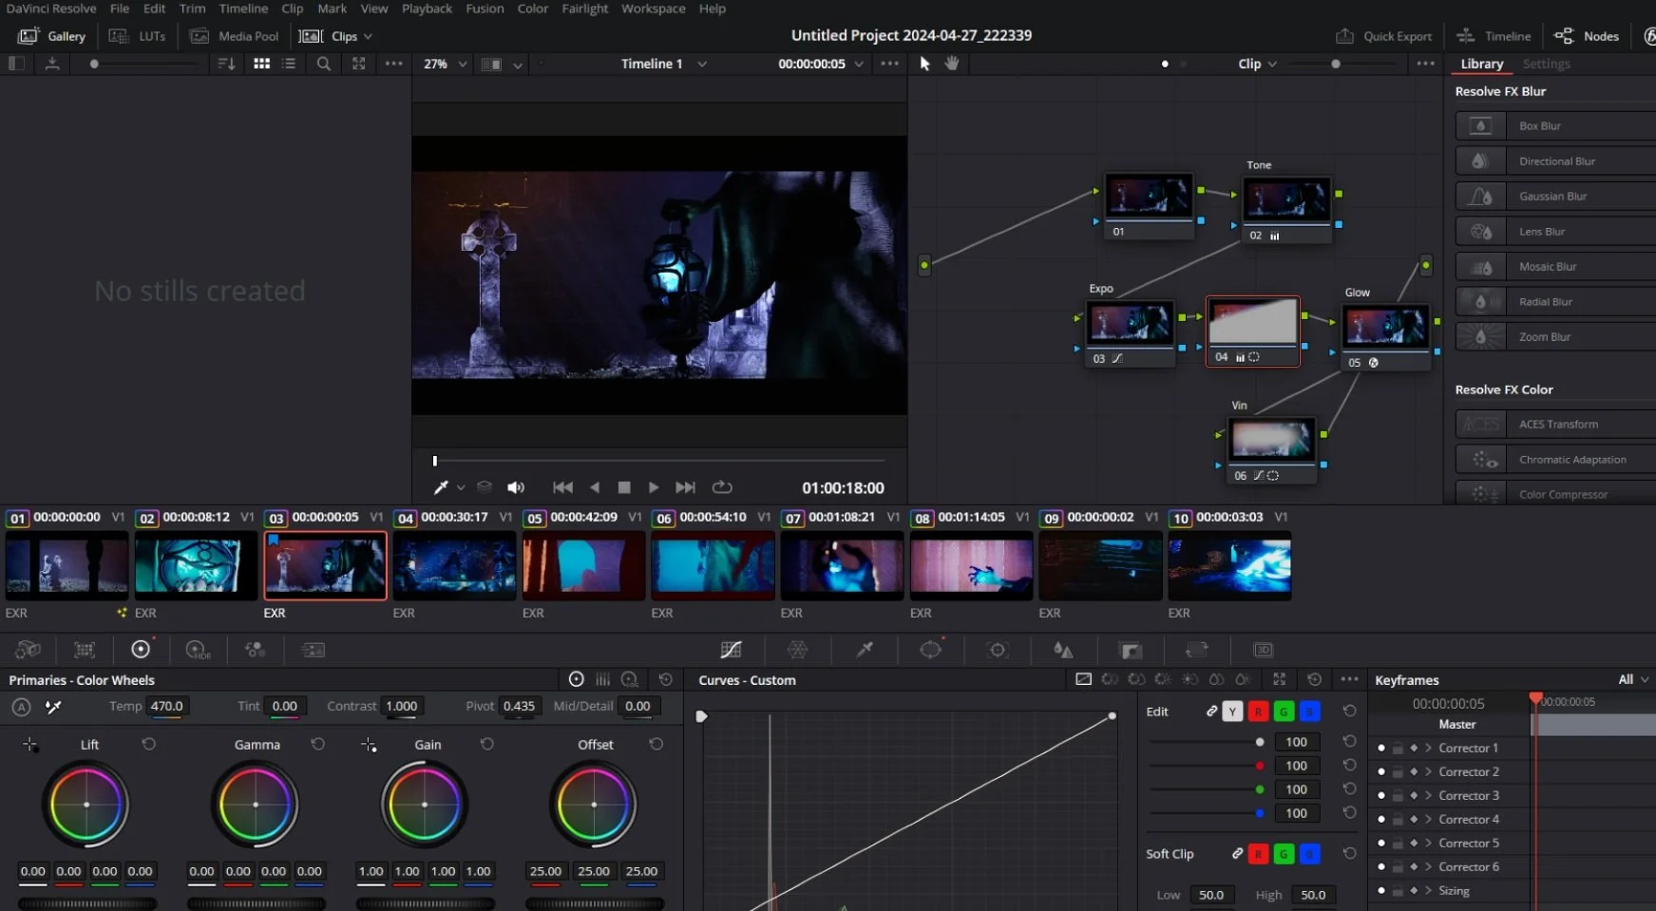1656x911 pixels.
Task: Open the LUTs panel
Action: [x=138, y=36]
